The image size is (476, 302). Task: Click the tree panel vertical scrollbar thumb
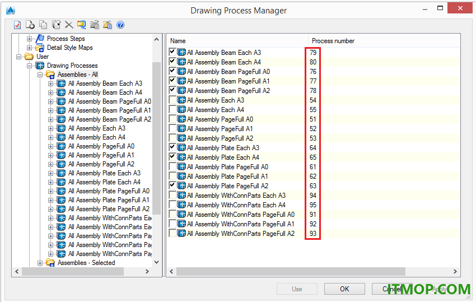(x=156, y=138)
